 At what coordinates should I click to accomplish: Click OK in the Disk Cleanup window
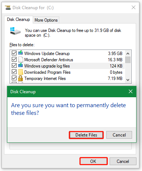pos(93,161)
